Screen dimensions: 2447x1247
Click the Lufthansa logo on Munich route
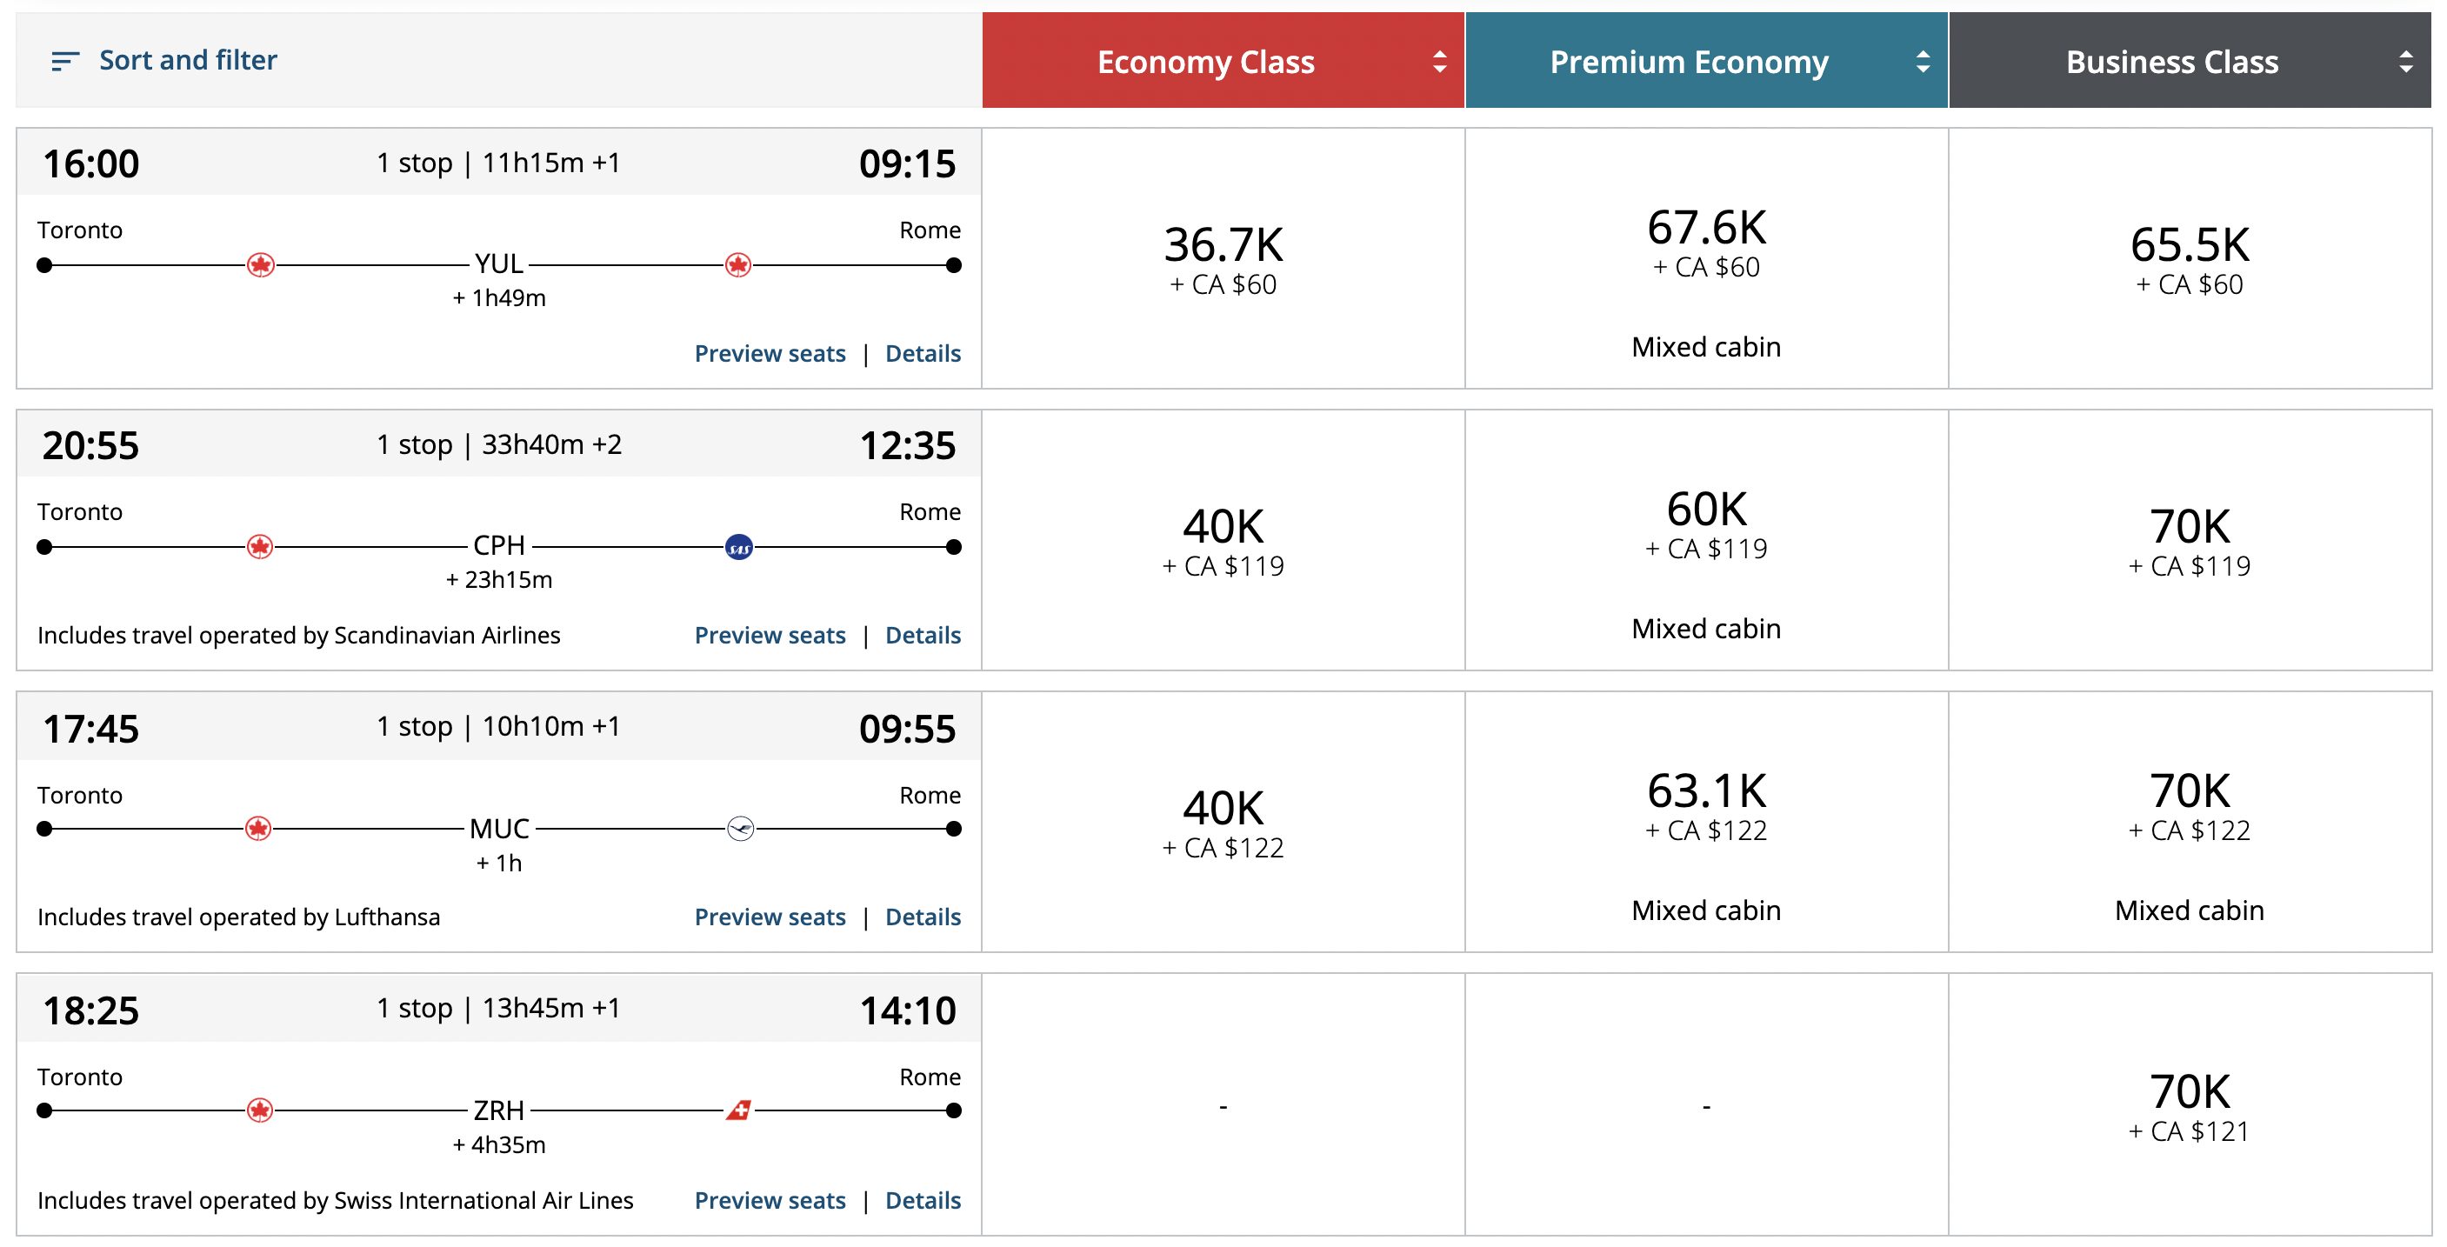[x=740, y=829]
